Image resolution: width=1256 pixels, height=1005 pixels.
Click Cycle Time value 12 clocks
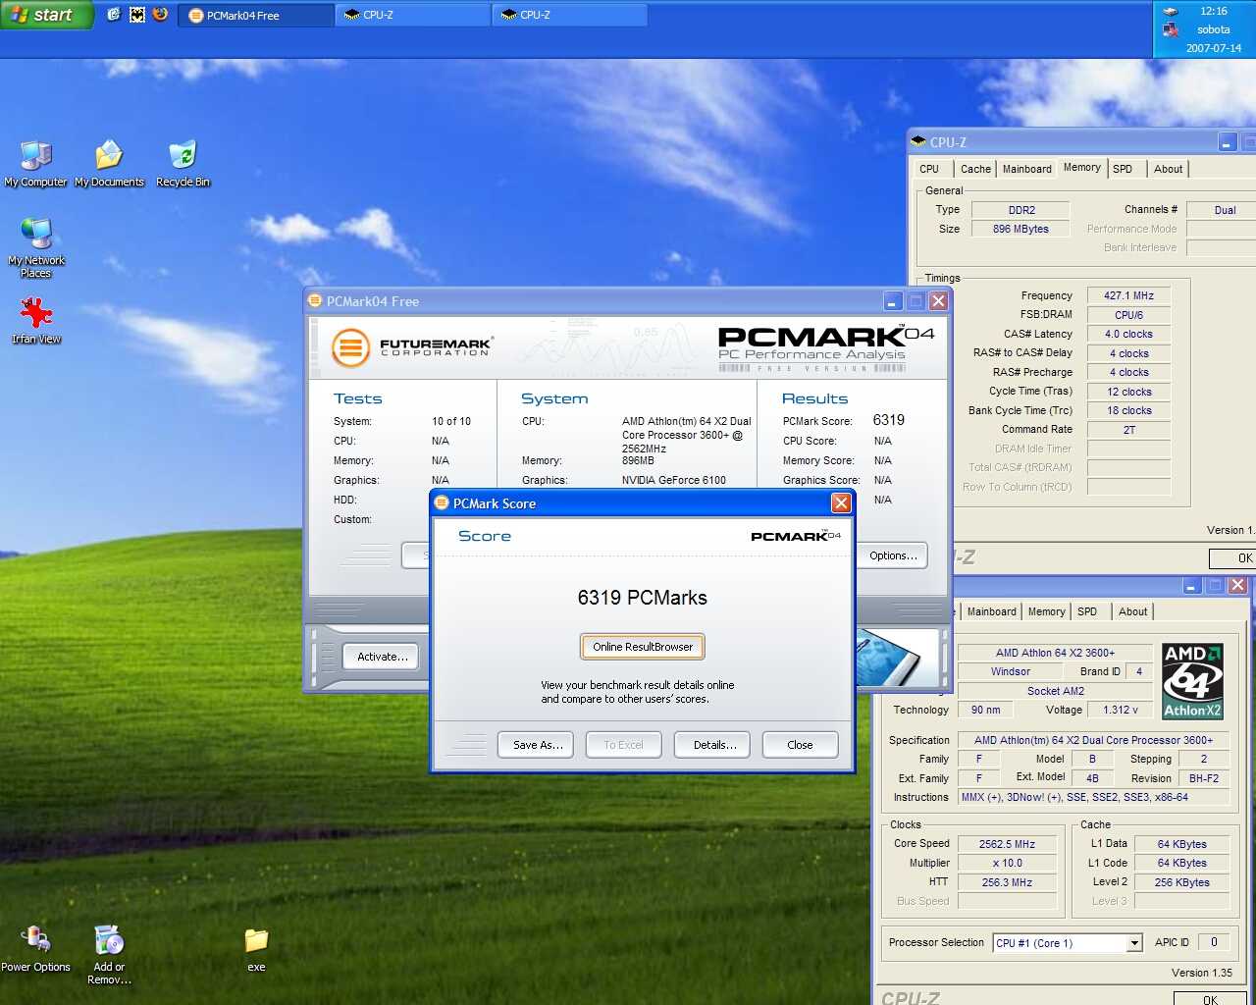(1128, 392)
